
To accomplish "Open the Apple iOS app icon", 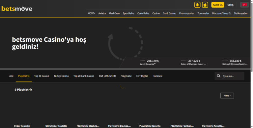I will point(205,5).
